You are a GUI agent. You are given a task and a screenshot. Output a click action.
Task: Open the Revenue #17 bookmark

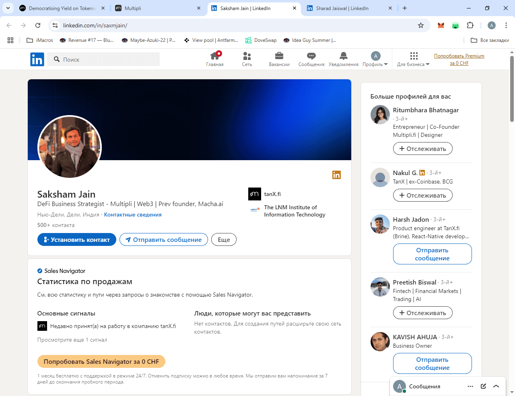point(87,40)
